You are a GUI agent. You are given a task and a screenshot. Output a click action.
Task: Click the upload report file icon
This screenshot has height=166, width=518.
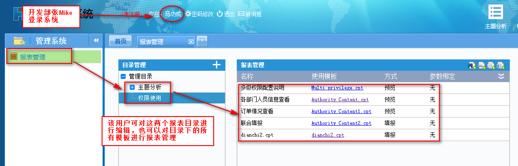click(501, 65)
